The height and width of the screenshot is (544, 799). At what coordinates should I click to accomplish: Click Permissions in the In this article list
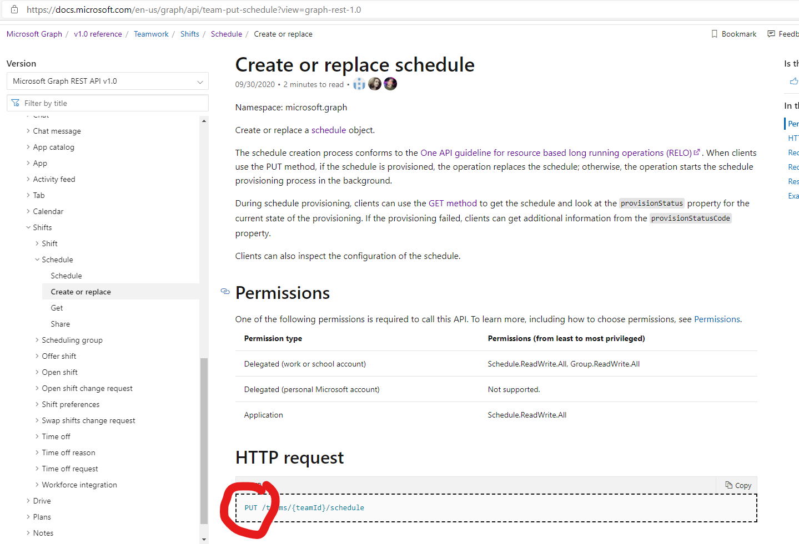click(793, 123)
